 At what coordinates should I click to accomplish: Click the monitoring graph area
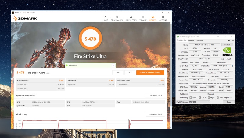point(91,124)
